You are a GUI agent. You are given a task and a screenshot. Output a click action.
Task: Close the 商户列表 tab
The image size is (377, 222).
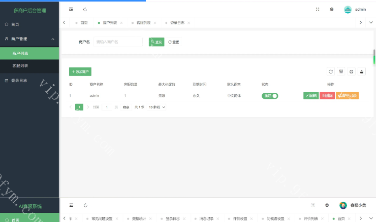point(121,23)
